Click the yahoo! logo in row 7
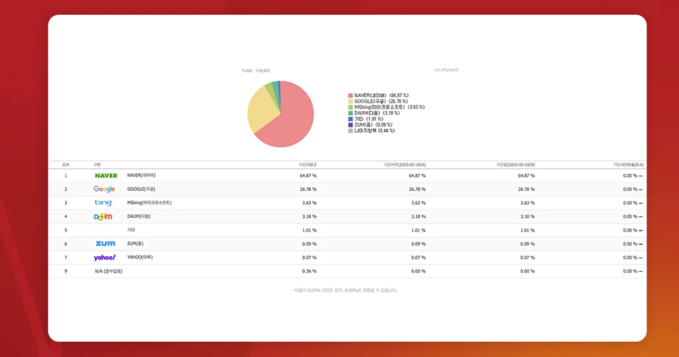This screenshot has height=357, width=679. click(105, 257)
